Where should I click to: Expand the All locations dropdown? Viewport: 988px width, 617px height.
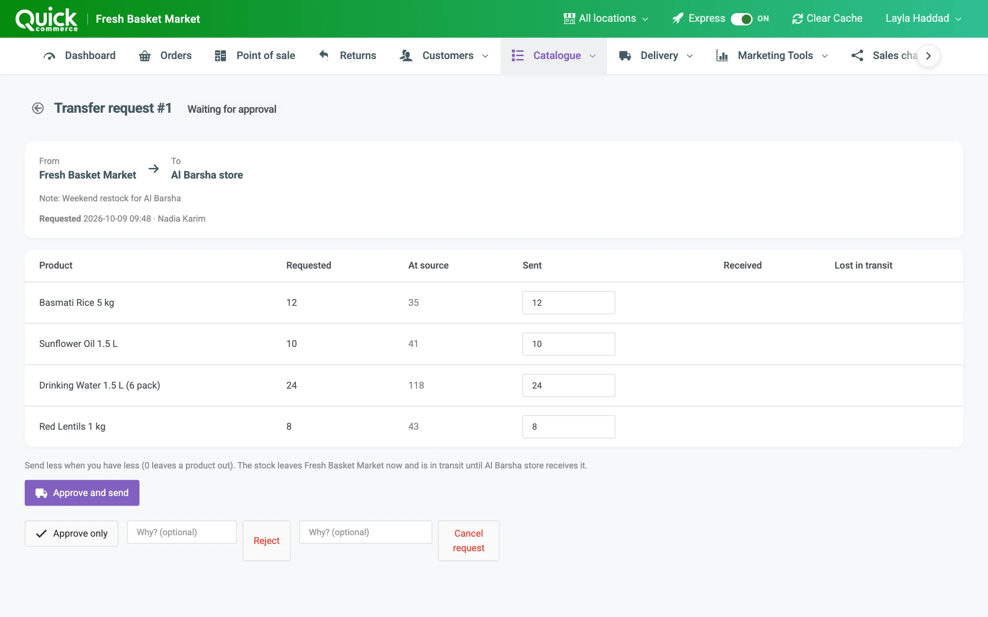606,18
